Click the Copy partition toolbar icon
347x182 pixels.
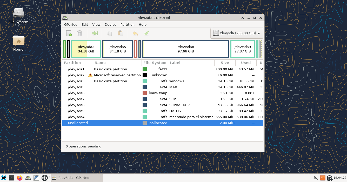[x=109, y=33]
